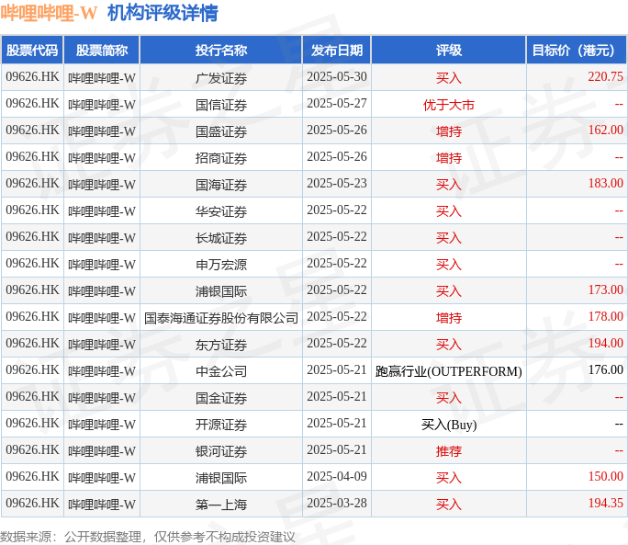Click the 长城证券 cell
628x545 pixels.
(221, 238)
